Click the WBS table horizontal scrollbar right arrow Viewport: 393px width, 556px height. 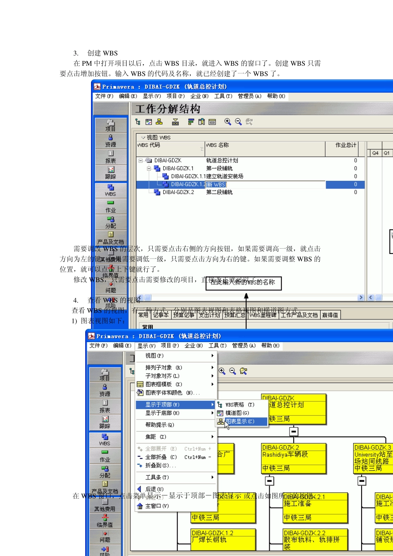[361, 297]
